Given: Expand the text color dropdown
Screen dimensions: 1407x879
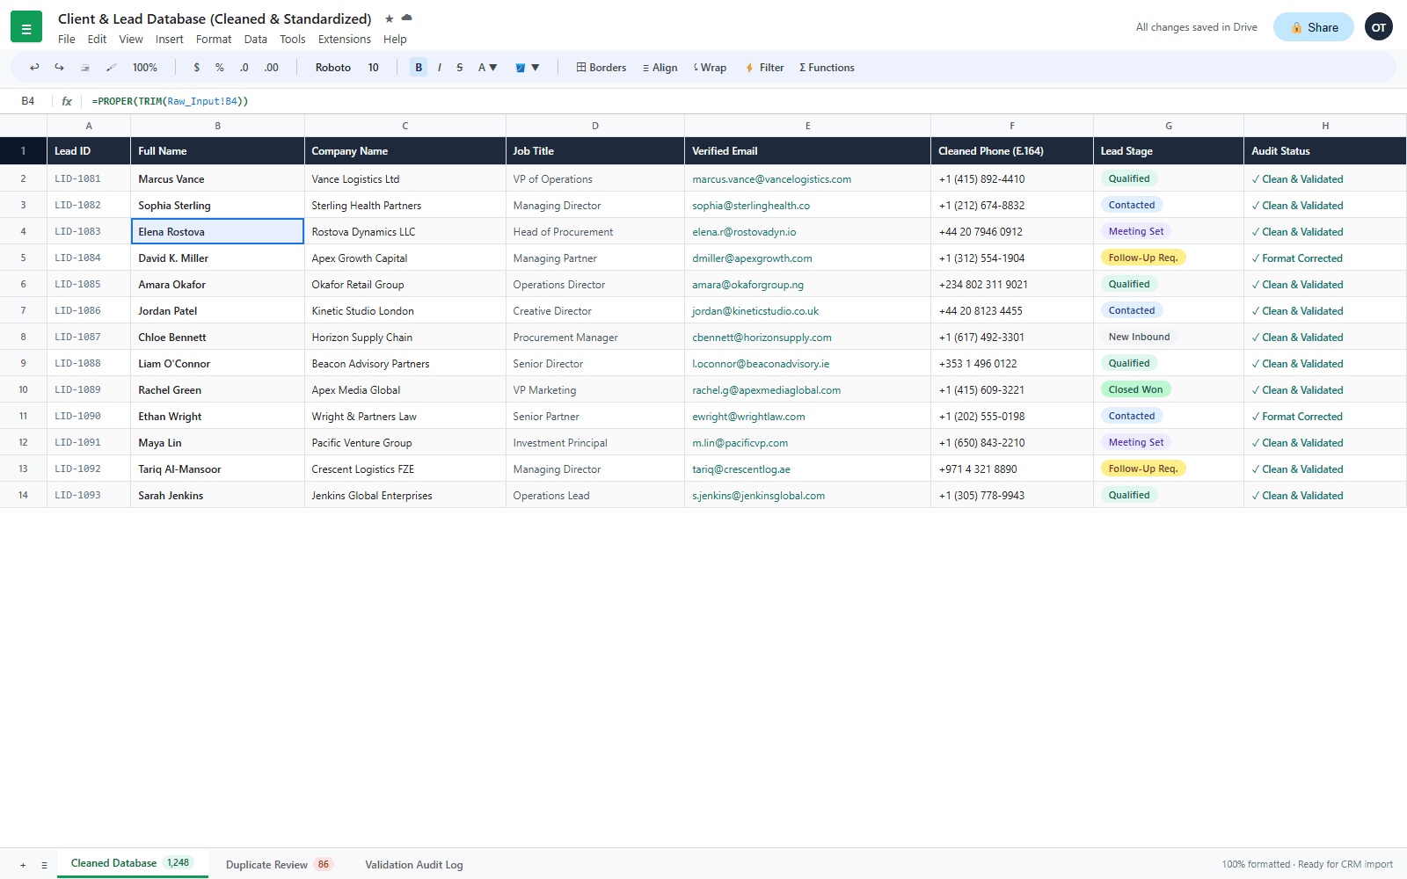Looking at the screenshot, I should (487, 68).
